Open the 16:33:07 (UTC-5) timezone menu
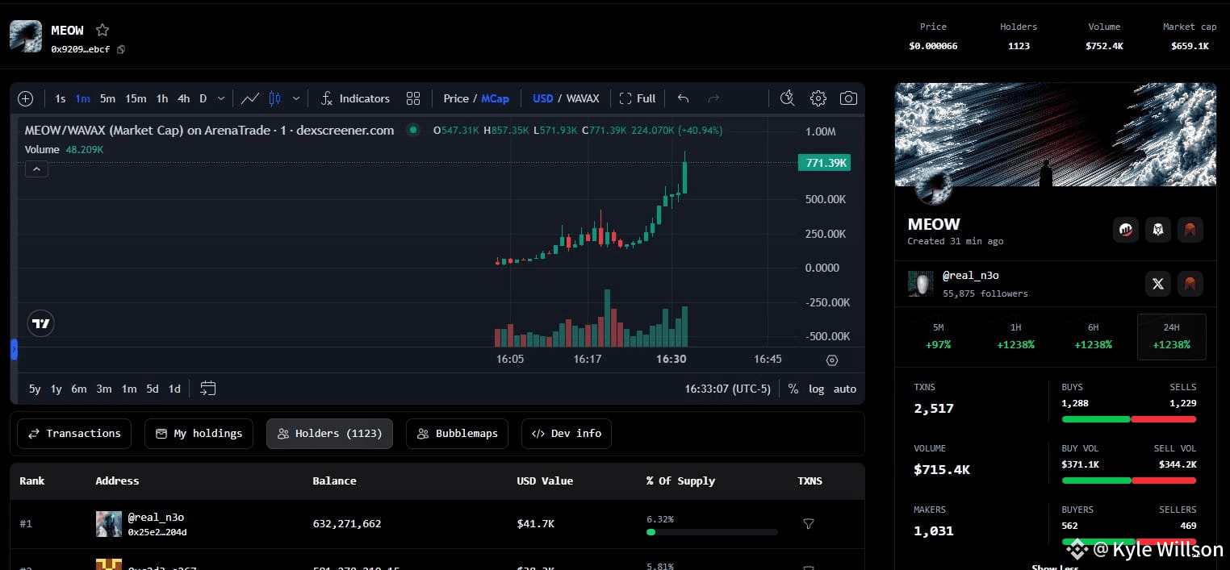Image resolution: width=1230 pixels, height=570 pixels. tap(728, 389)
